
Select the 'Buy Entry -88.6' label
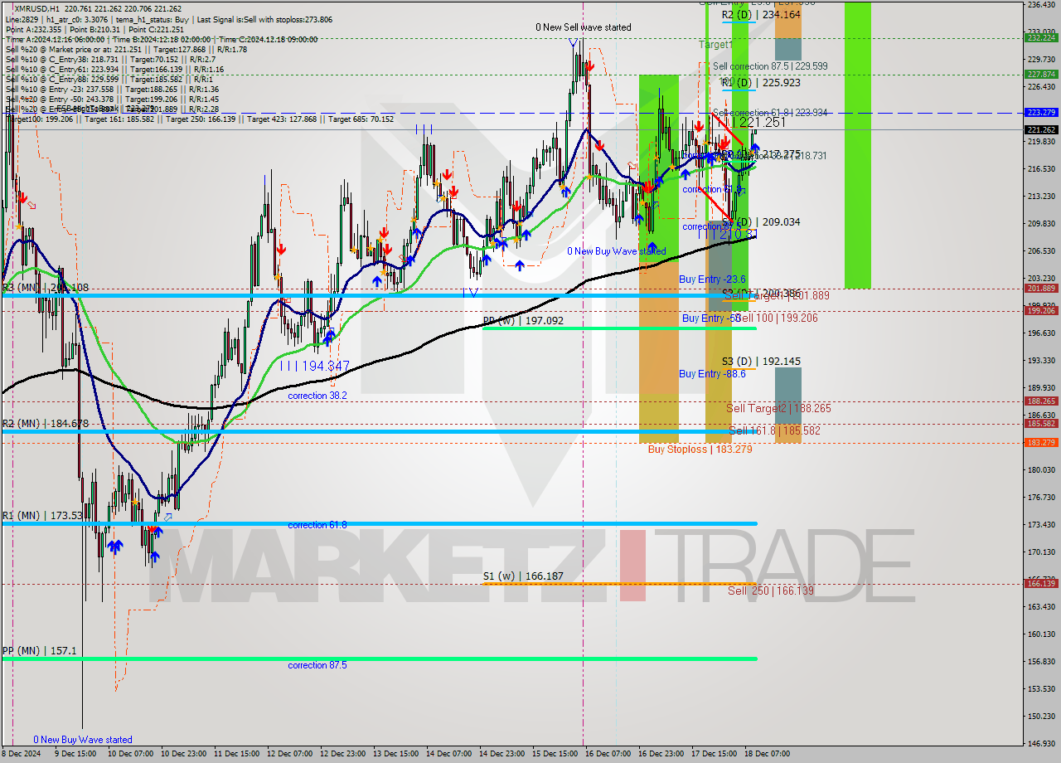click(x=712, y=374)
